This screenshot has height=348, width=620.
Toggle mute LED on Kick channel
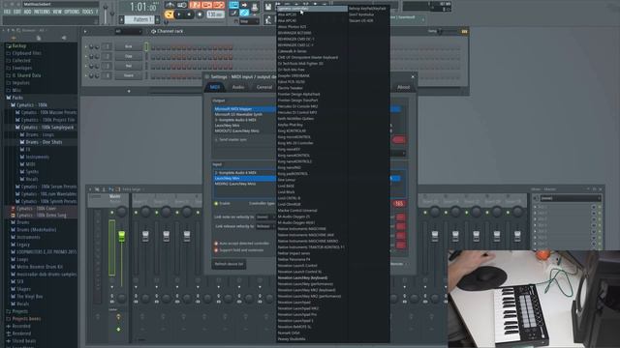(86, 47)
